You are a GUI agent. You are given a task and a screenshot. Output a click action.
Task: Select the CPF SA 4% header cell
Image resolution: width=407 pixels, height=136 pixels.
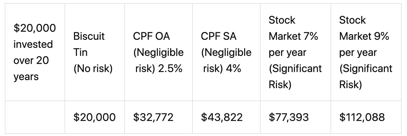click(226, 52)
